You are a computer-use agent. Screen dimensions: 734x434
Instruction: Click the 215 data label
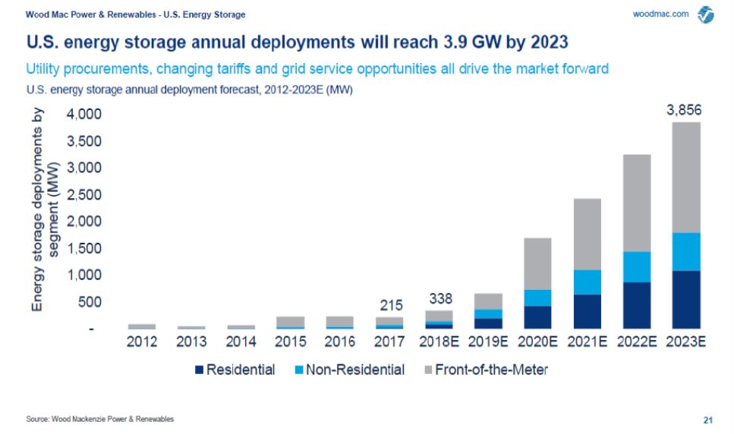[391, 305]
